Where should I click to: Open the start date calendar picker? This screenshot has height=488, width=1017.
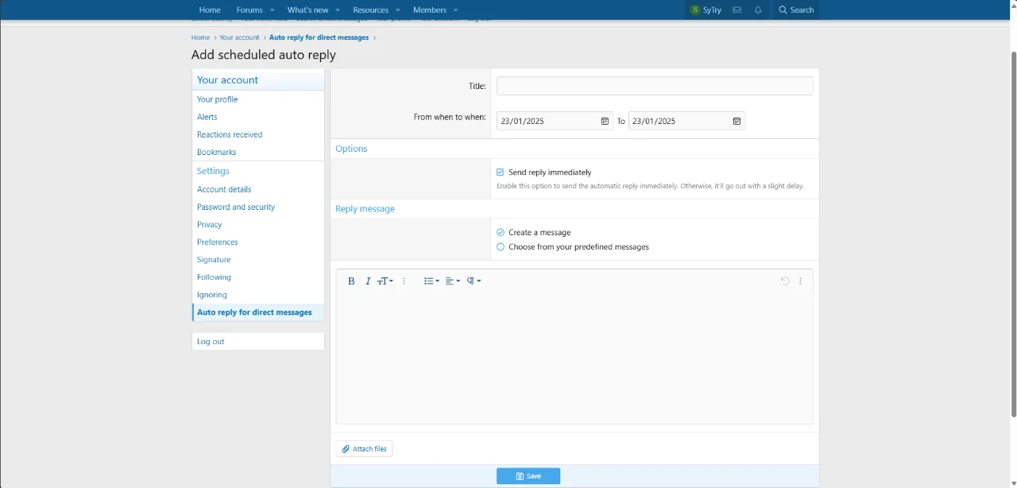[605, 122]
